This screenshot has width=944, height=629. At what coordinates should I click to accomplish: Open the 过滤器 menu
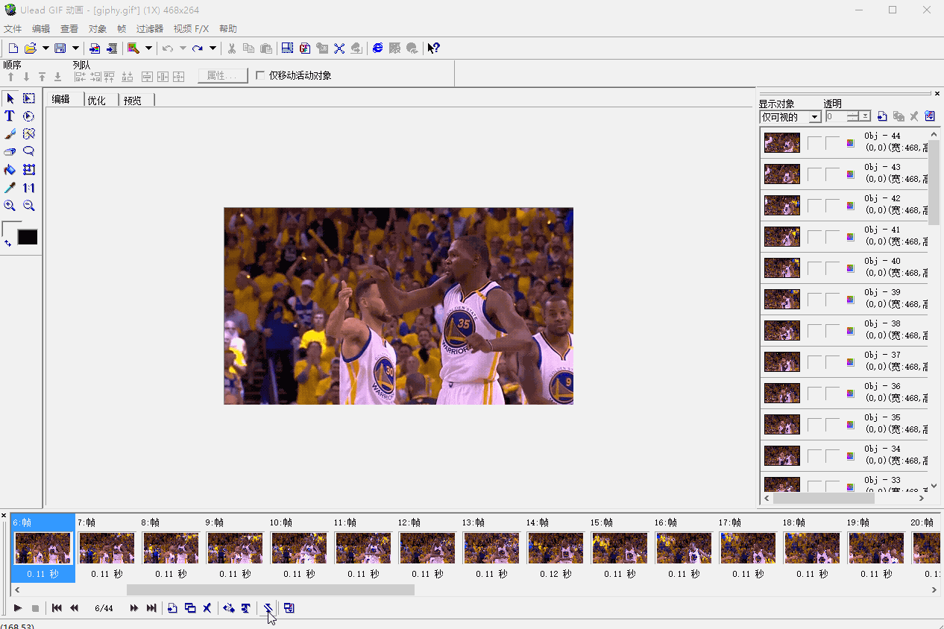point(149,29)
